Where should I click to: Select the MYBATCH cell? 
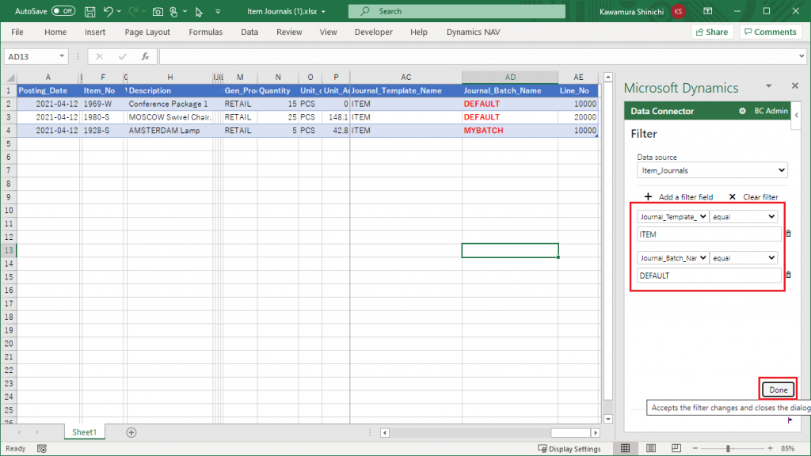click(x=510, y=131)
